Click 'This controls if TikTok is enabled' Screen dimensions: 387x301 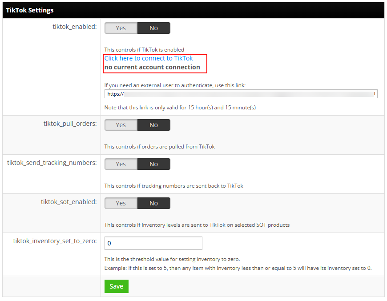click(144, 50)
